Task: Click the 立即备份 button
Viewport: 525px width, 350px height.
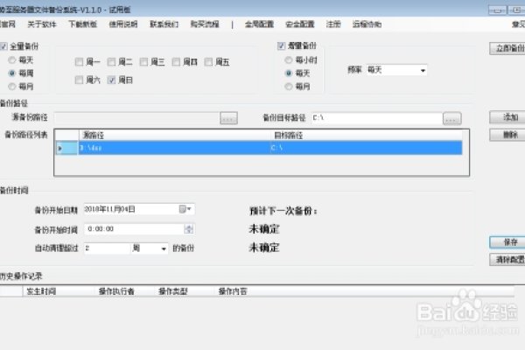Action: tap(507, 49)
